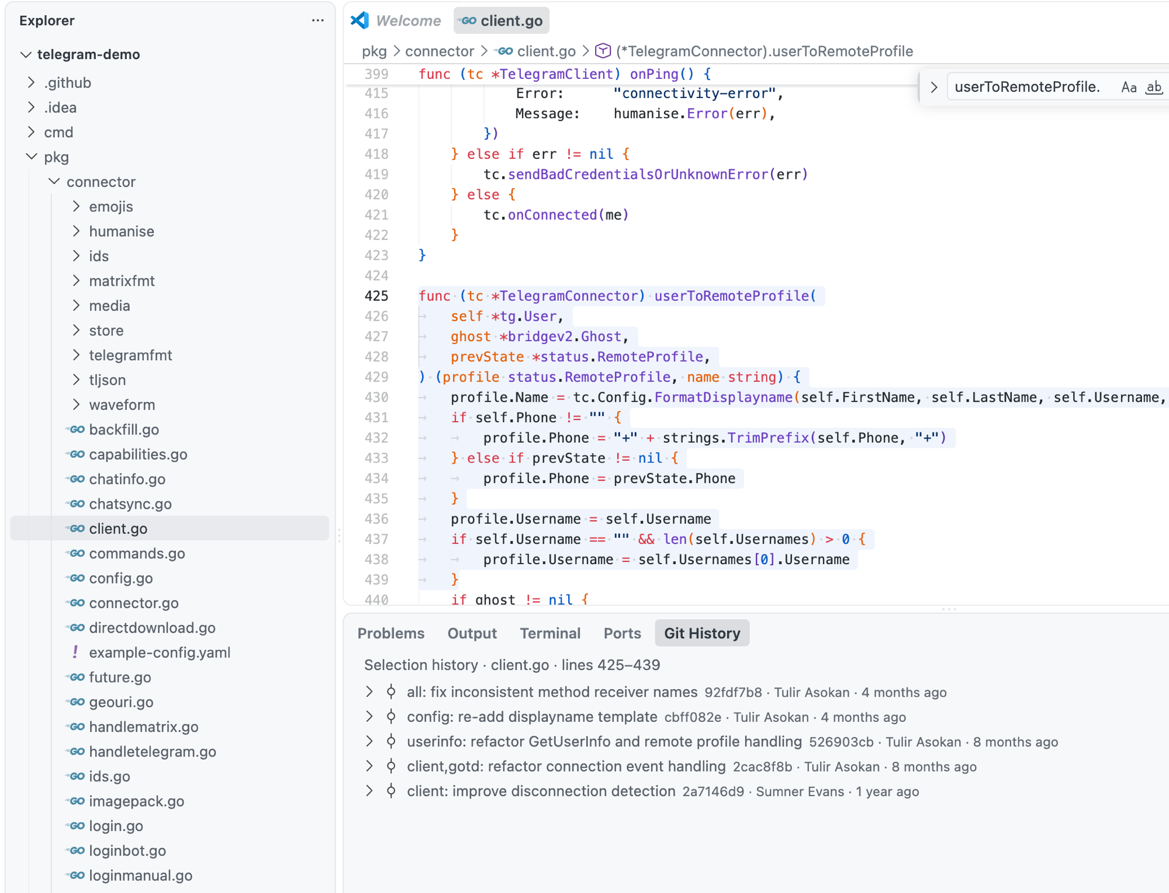Image resolution: width=1169 pixels, height=893 pixels.
Task: Toggle Match Case in find widget
Action: [1129, 87]
